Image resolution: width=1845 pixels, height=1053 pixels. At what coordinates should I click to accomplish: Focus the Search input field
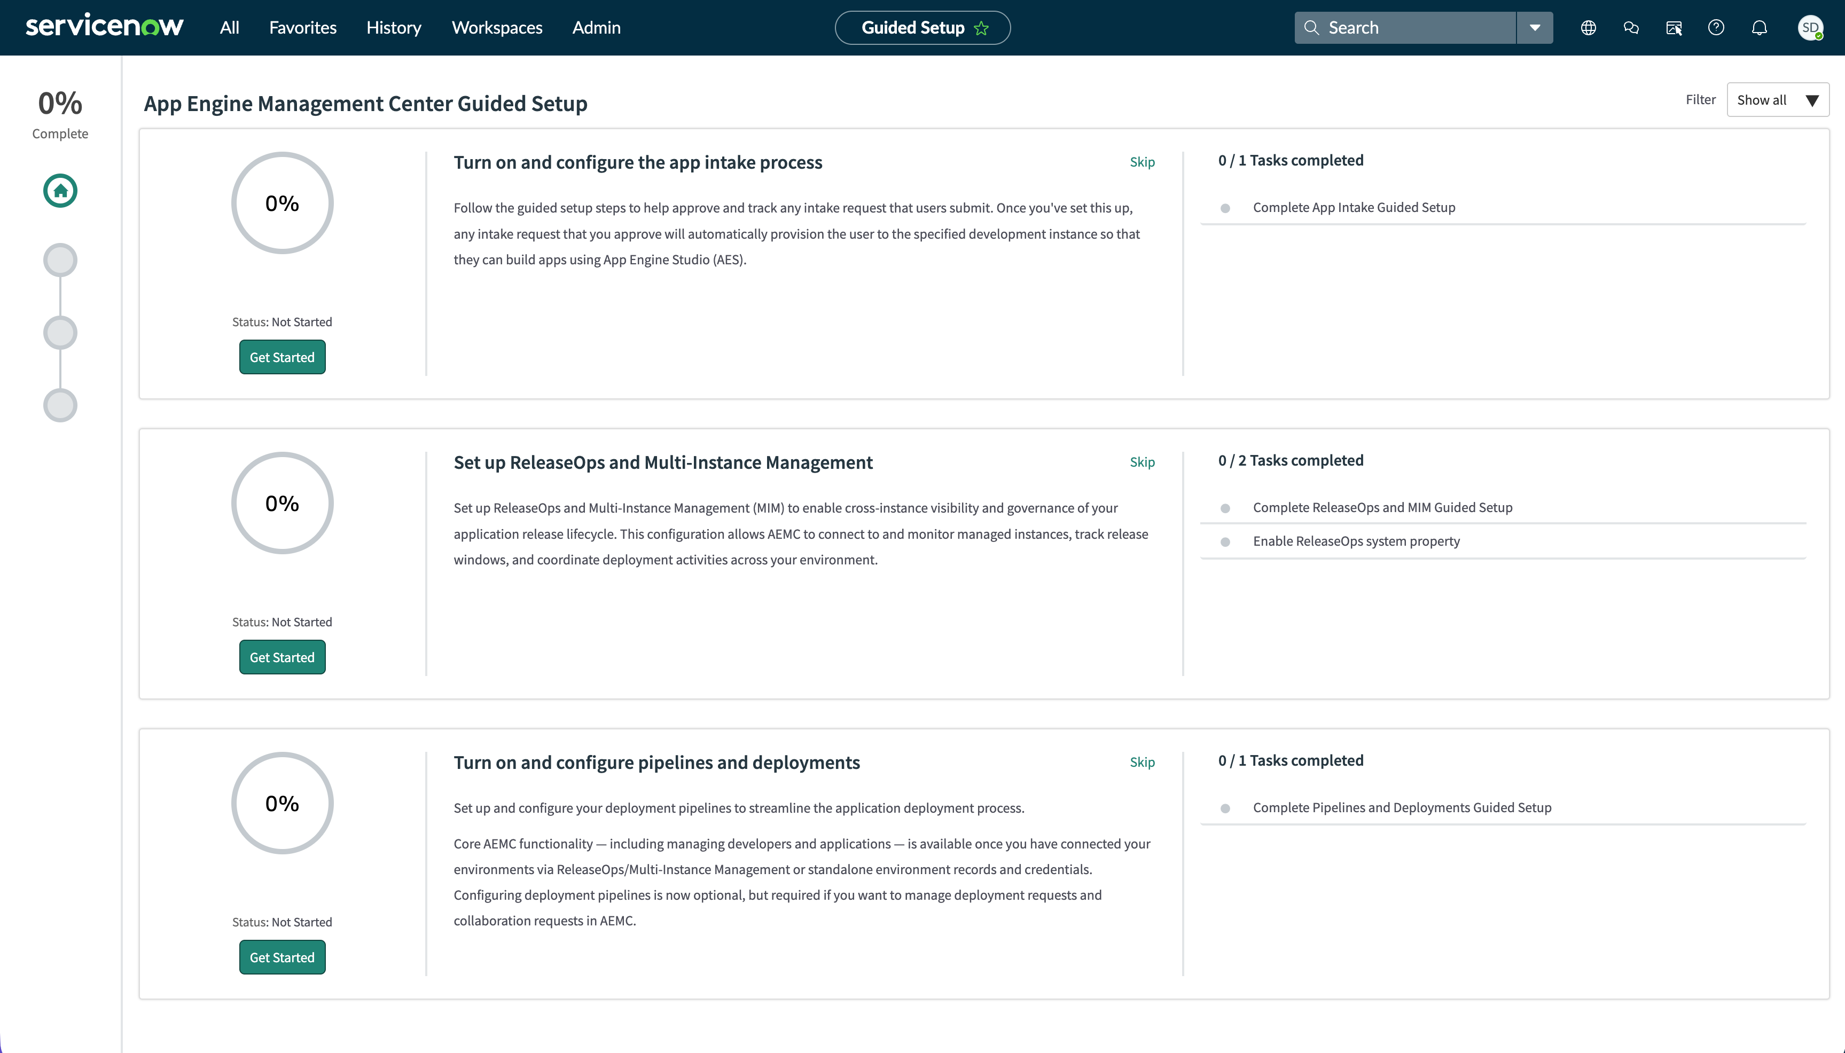click(1404, 27)
